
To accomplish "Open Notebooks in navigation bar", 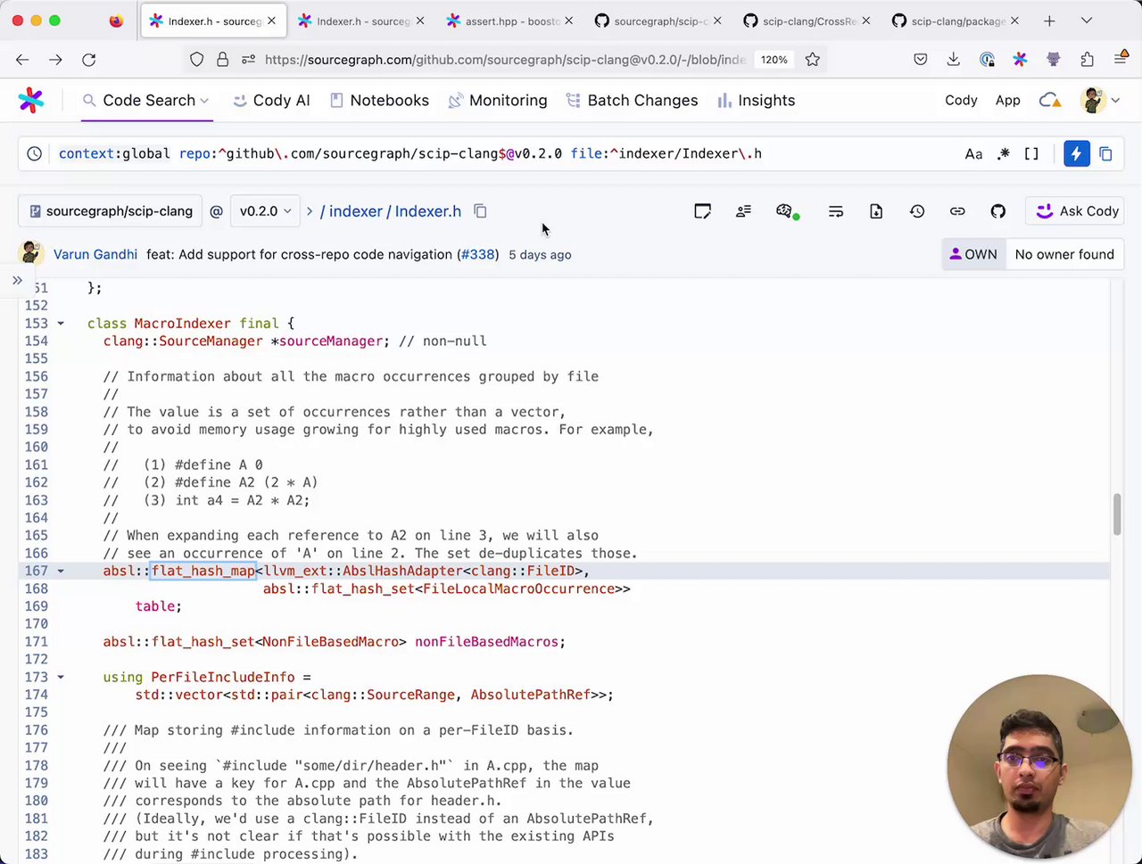I will [379, 101].
